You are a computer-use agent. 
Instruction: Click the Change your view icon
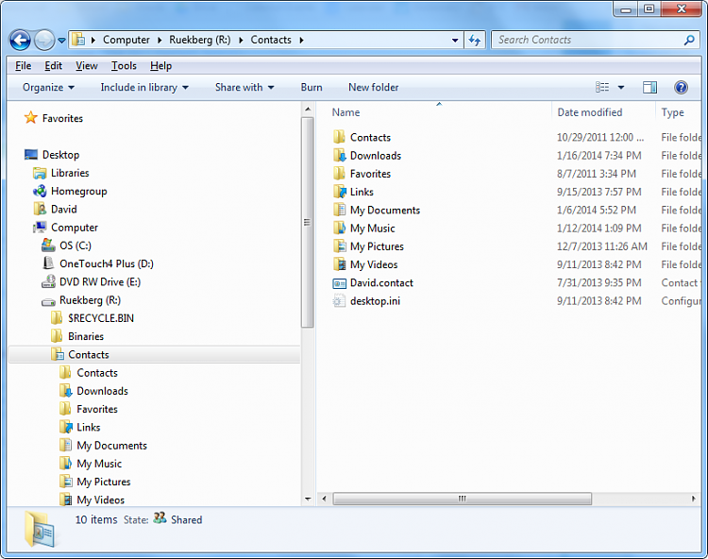602,87
